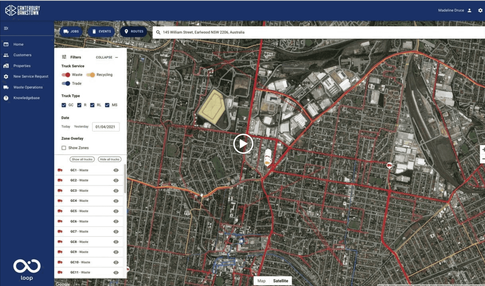Click the Hide all trucks button
The image size is (485, 286).
pyautogui.click(x=109, y=159)
